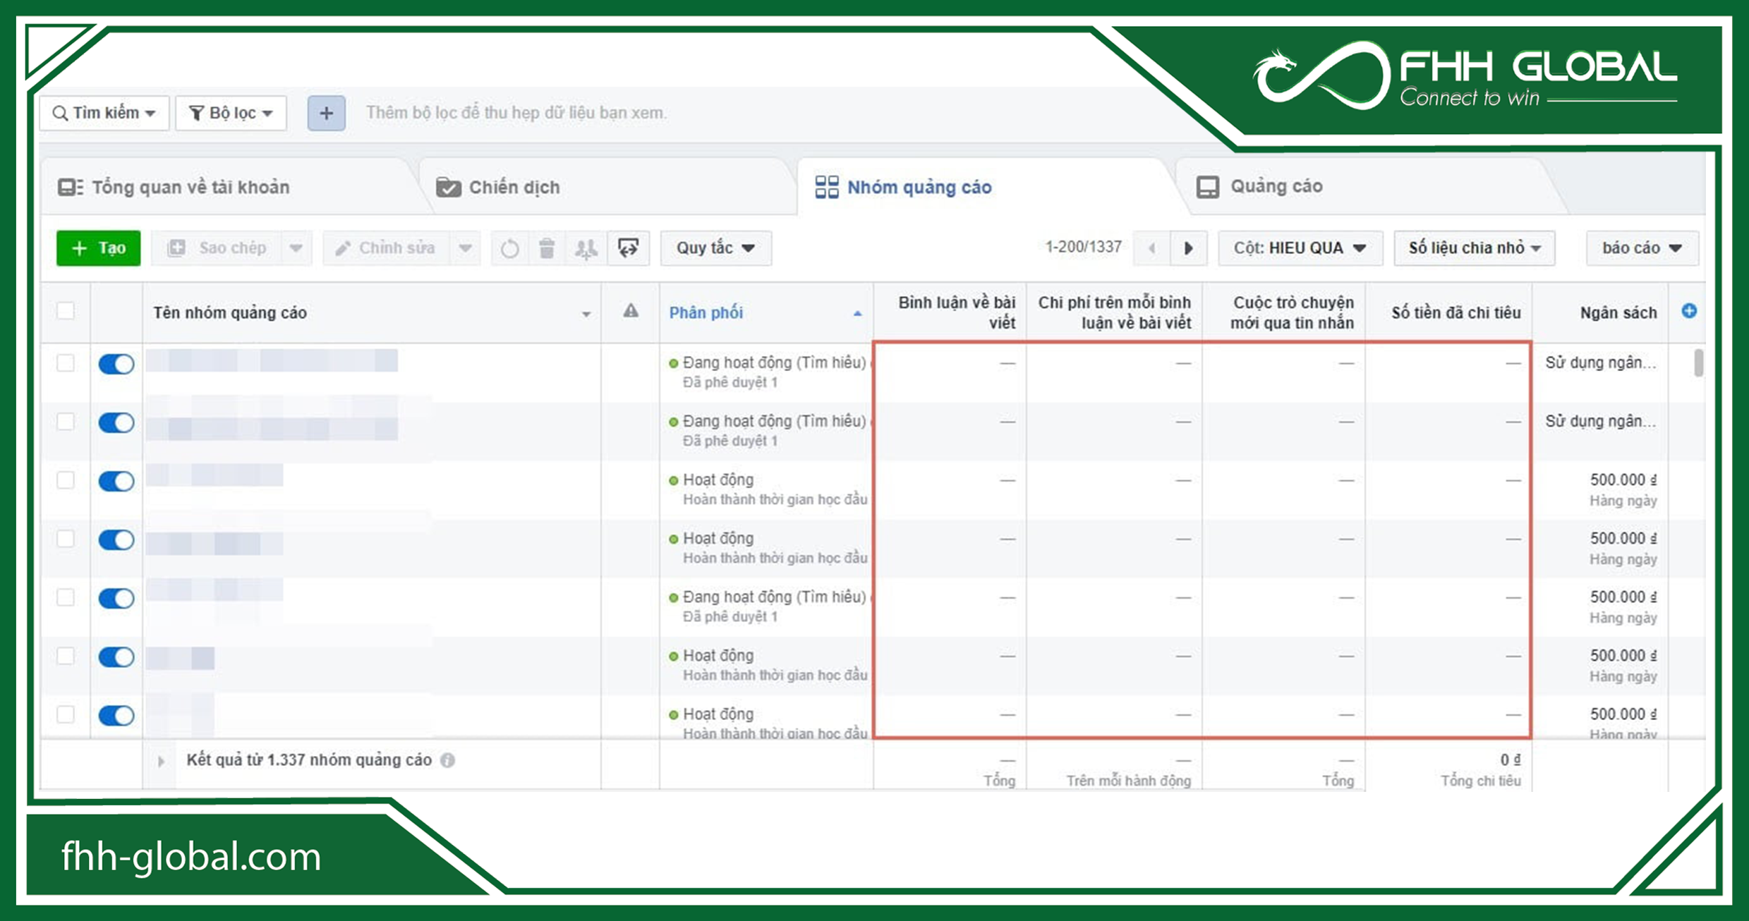Click the split test people icon

586,248
